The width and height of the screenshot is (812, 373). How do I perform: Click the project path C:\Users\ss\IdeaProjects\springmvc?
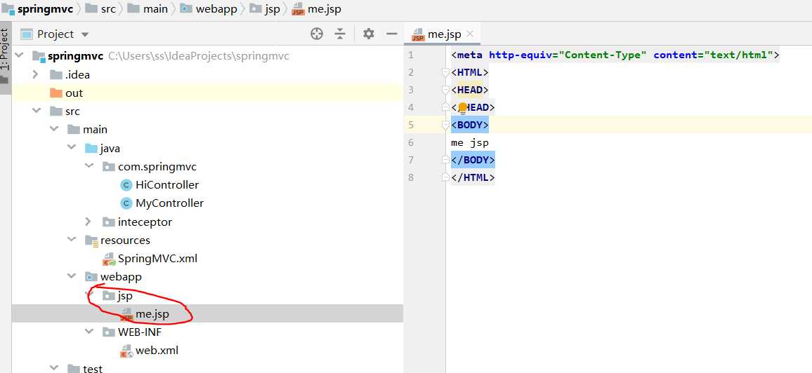point(199,56)
